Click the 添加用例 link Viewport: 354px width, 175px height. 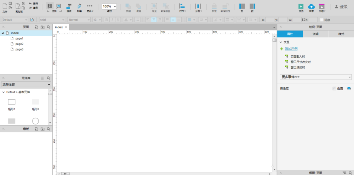coord(291,49)
